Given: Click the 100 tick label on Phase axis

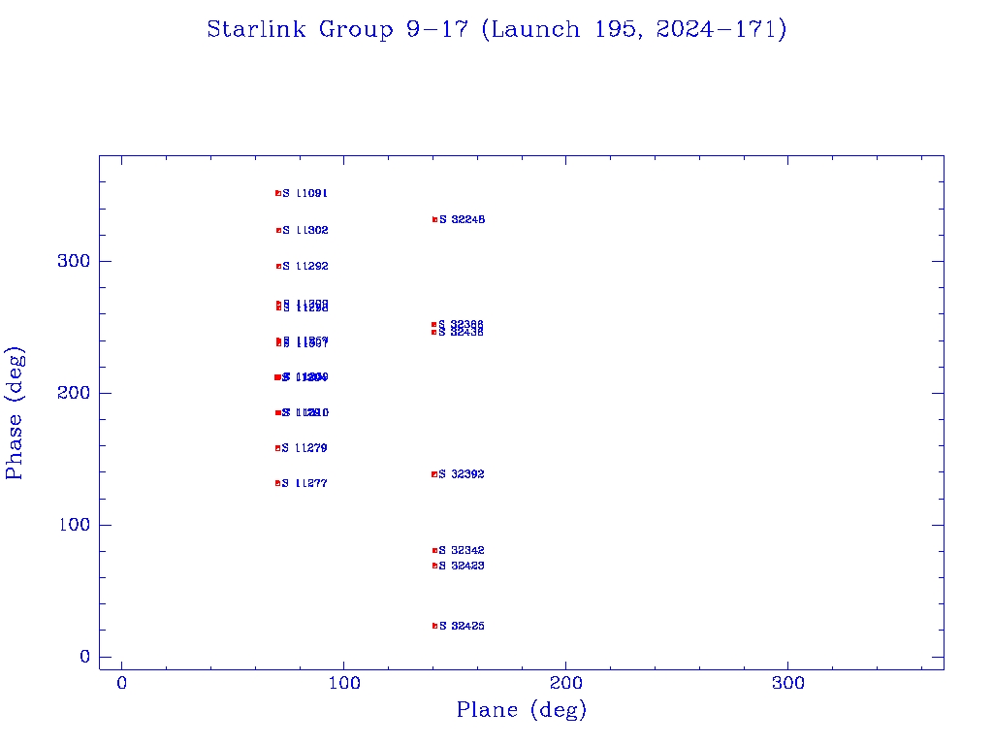Looking at the screenshot, I should pos(75,525).
